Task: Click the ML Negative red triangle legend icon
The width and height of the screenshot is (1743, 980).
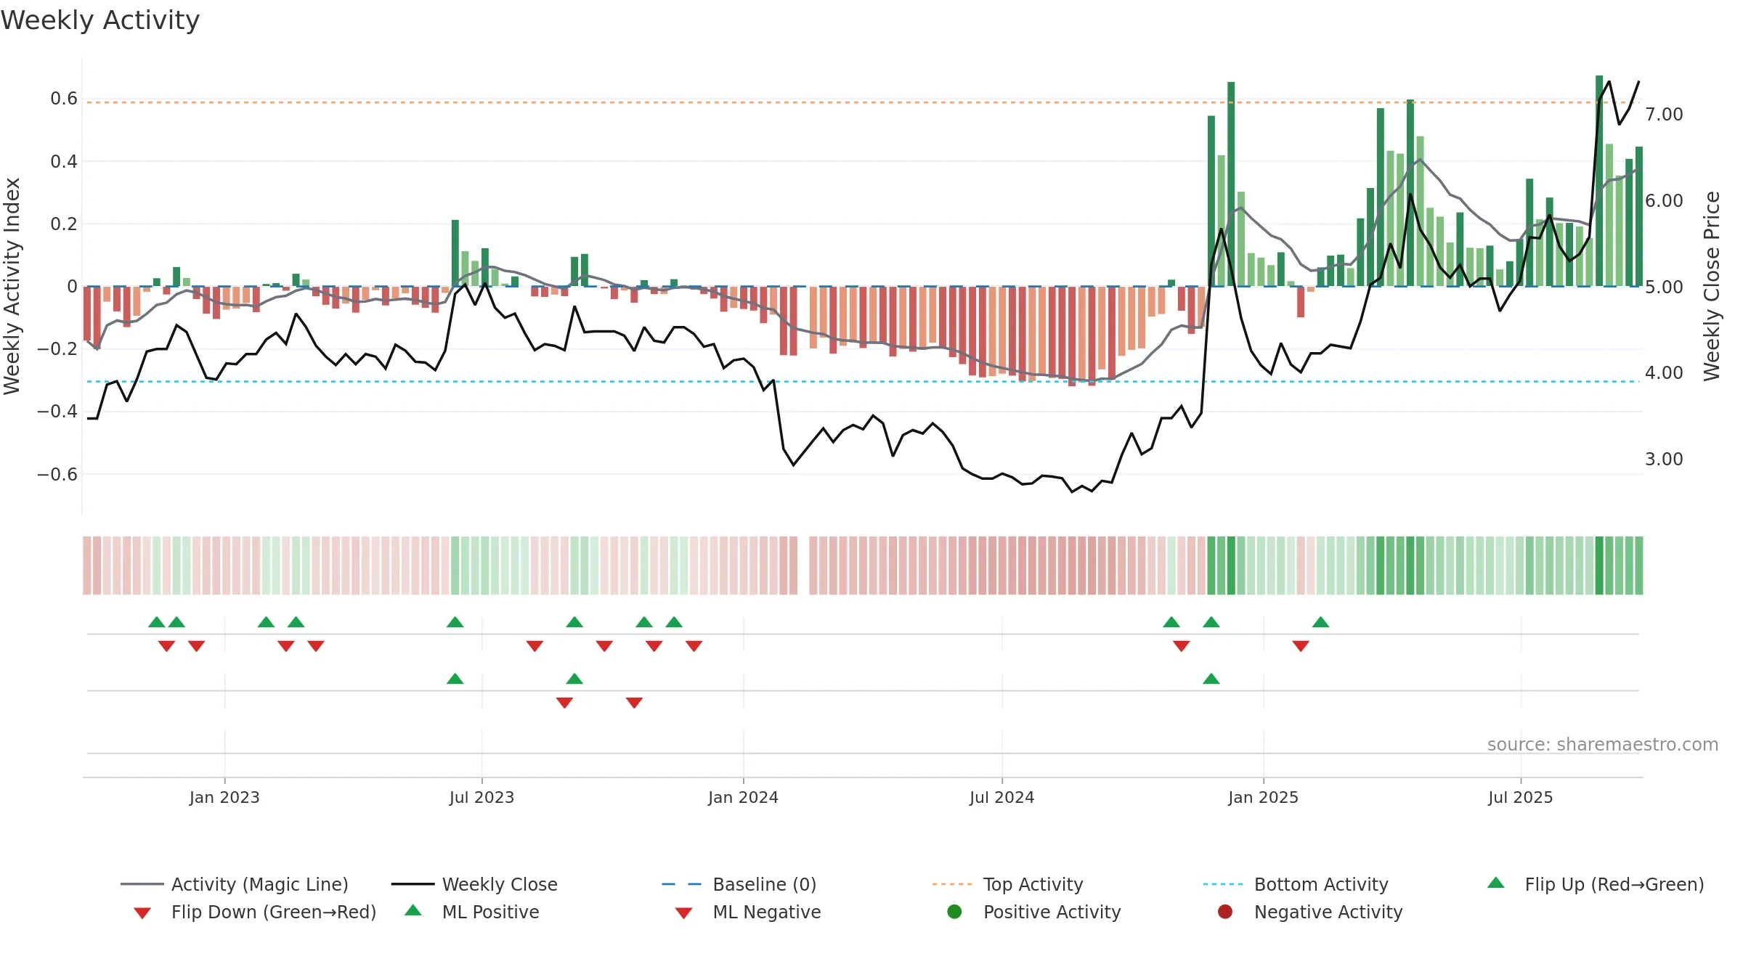Action: click(x=683, y=913)
